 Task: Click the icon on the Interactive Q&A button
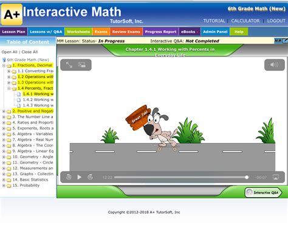(249, 192)
